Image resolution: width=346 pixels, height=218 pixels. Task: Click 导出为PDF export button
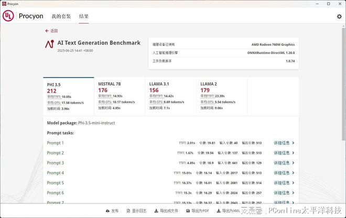(198, 211)
